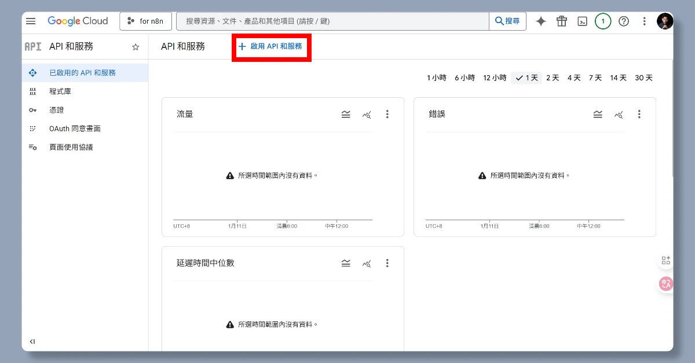This screenshot has height=363, width=695.
Task: Open the user account avatar
Action: click(665, 21)
